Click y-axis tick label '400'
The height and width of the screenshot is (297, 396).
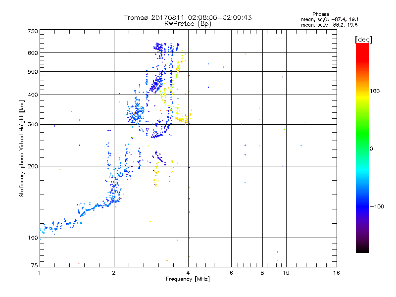click(x=33, y=95)
